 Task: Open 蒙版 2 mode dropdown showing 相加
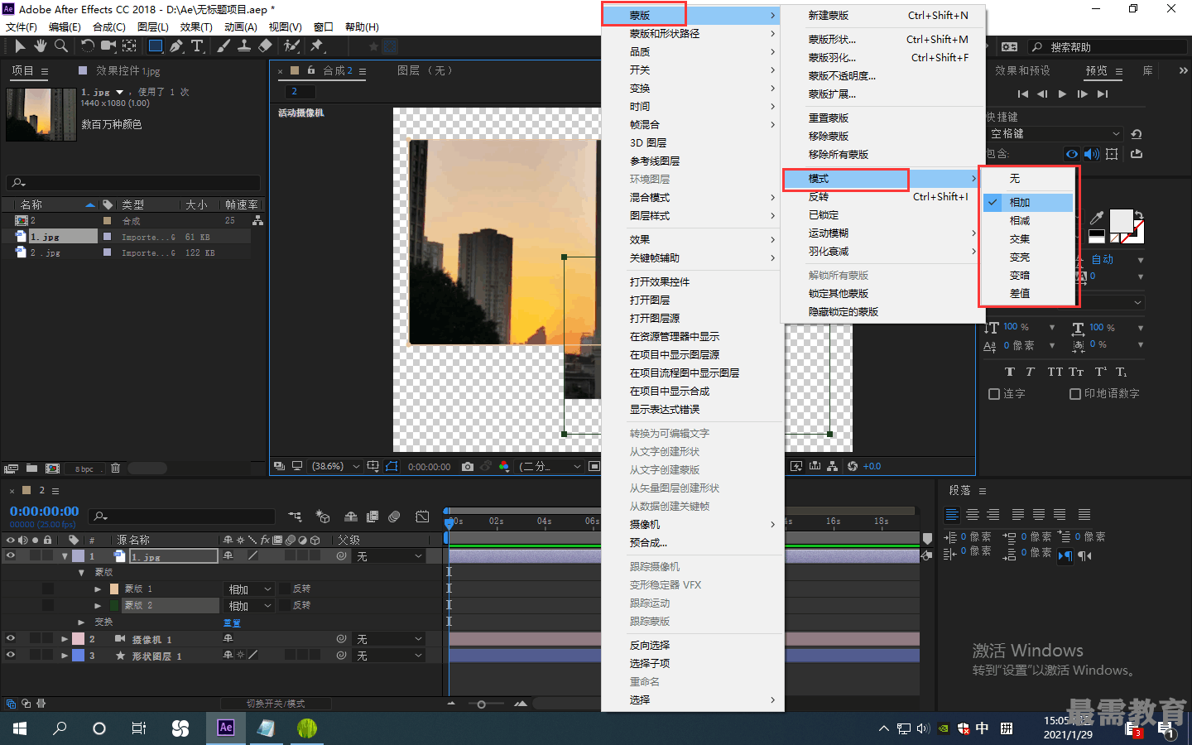click(249, 606)
